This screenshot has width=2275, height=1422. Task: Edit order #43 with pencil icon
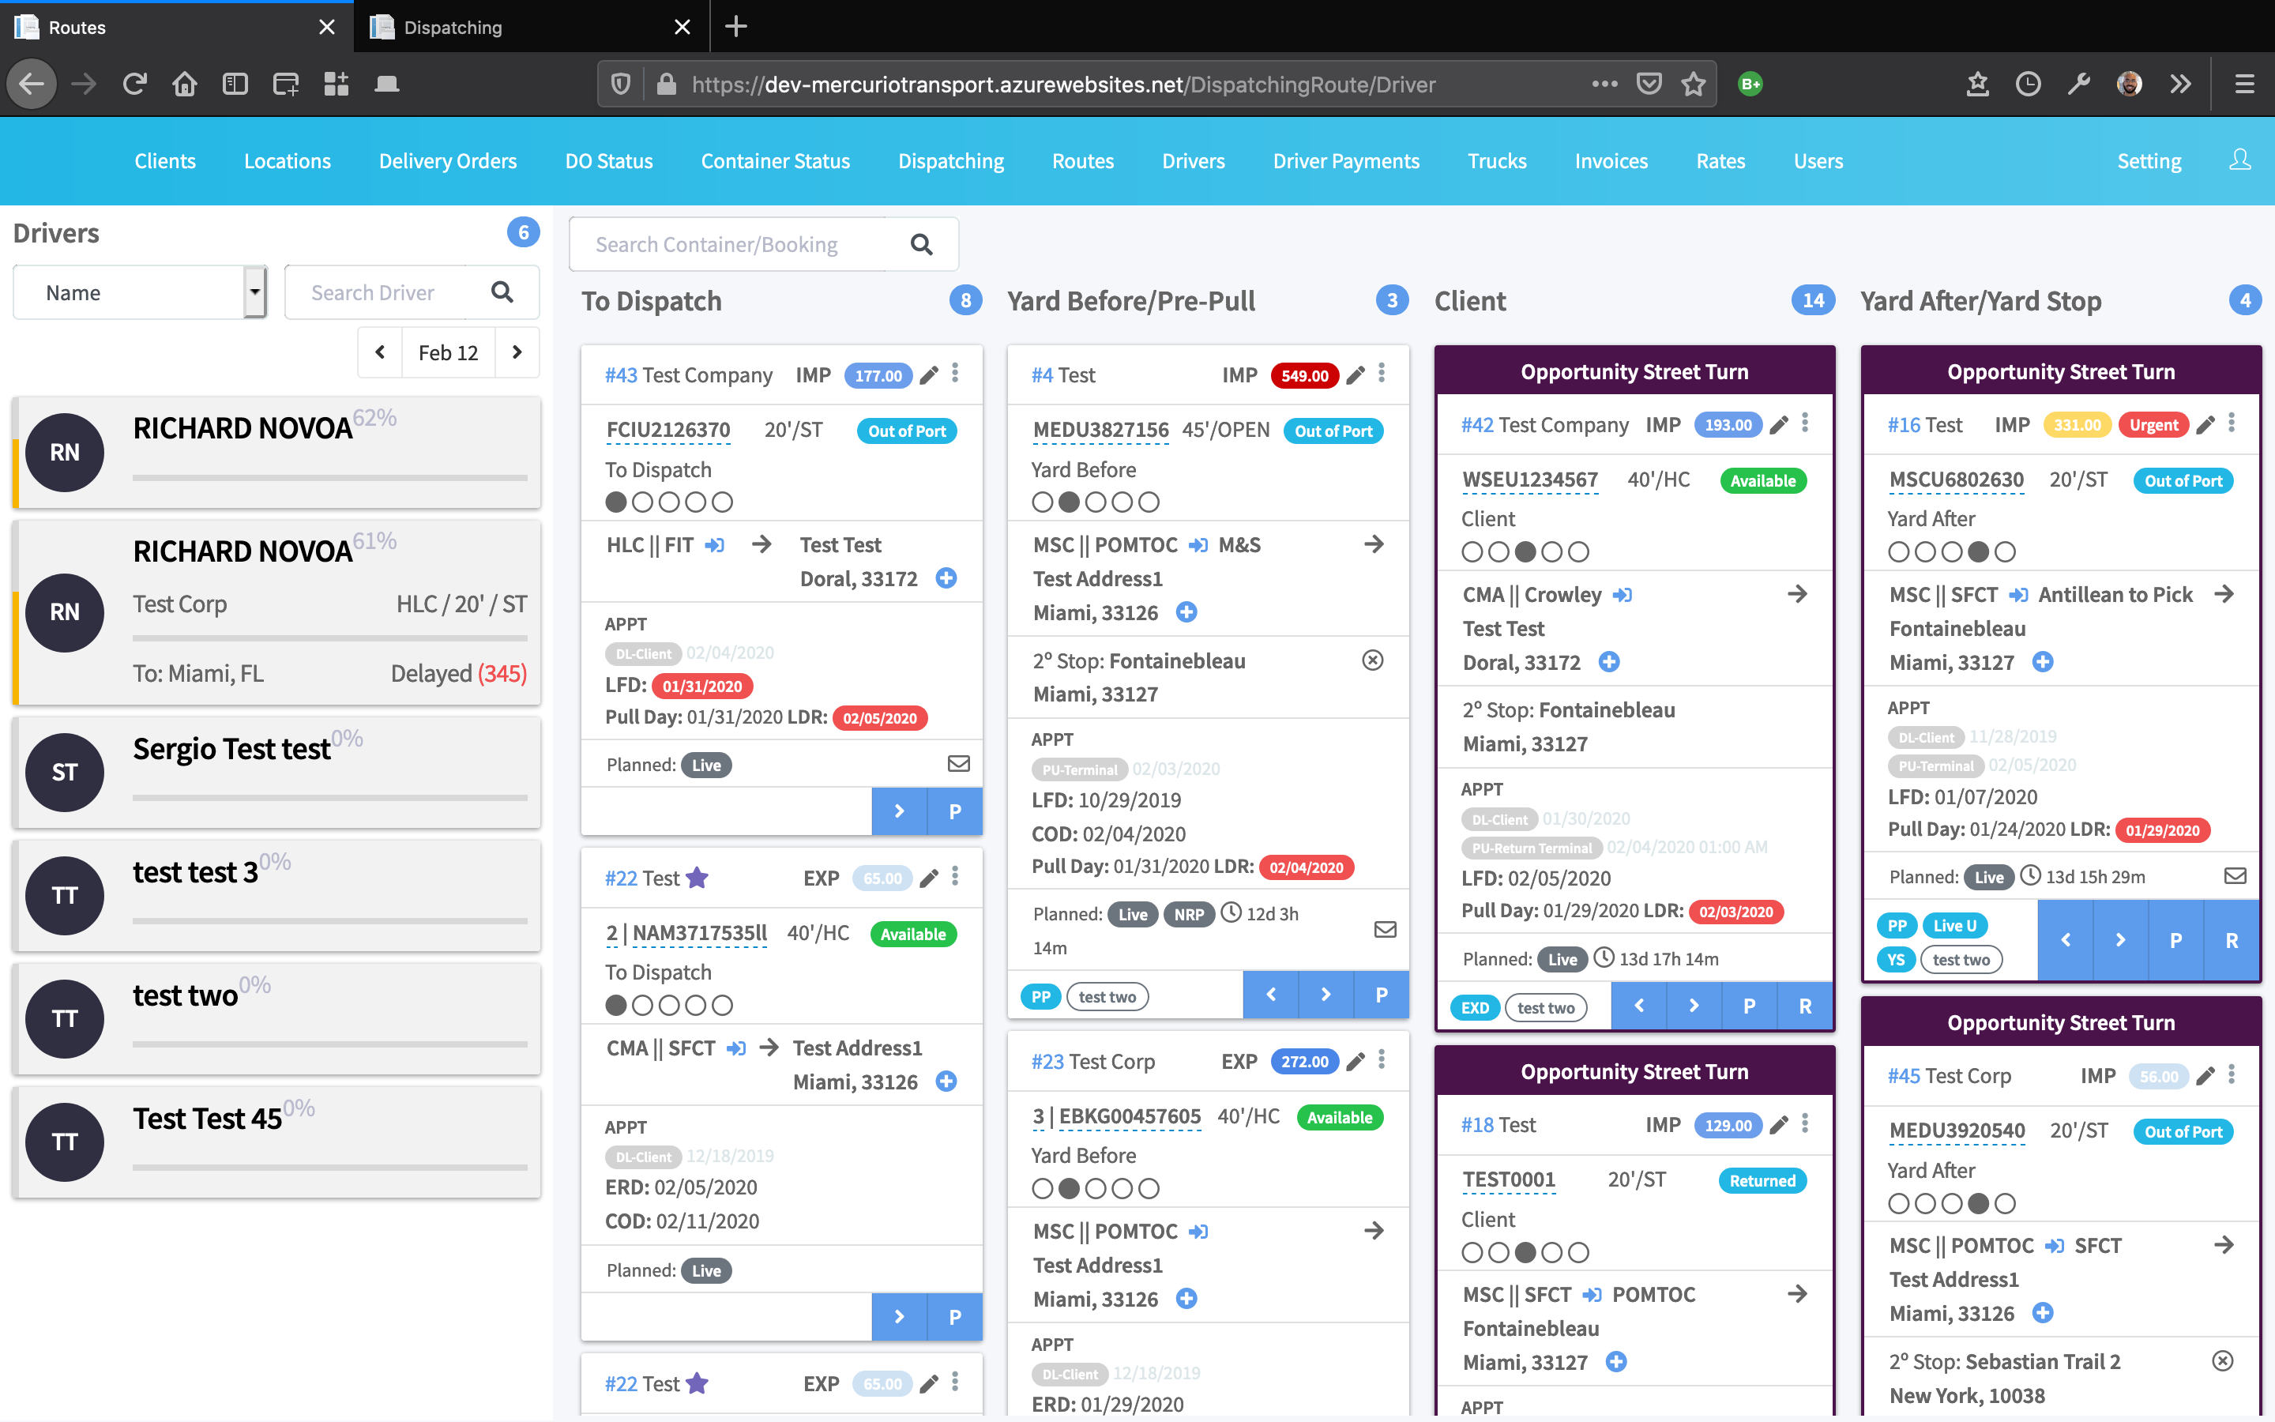(x=929, y=375)
